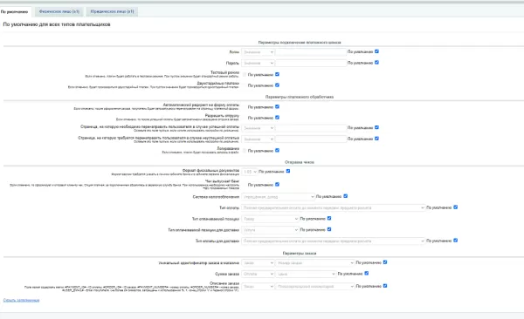Toggle По умолчанию for Система налогообложения

click(x=346, y=196)
